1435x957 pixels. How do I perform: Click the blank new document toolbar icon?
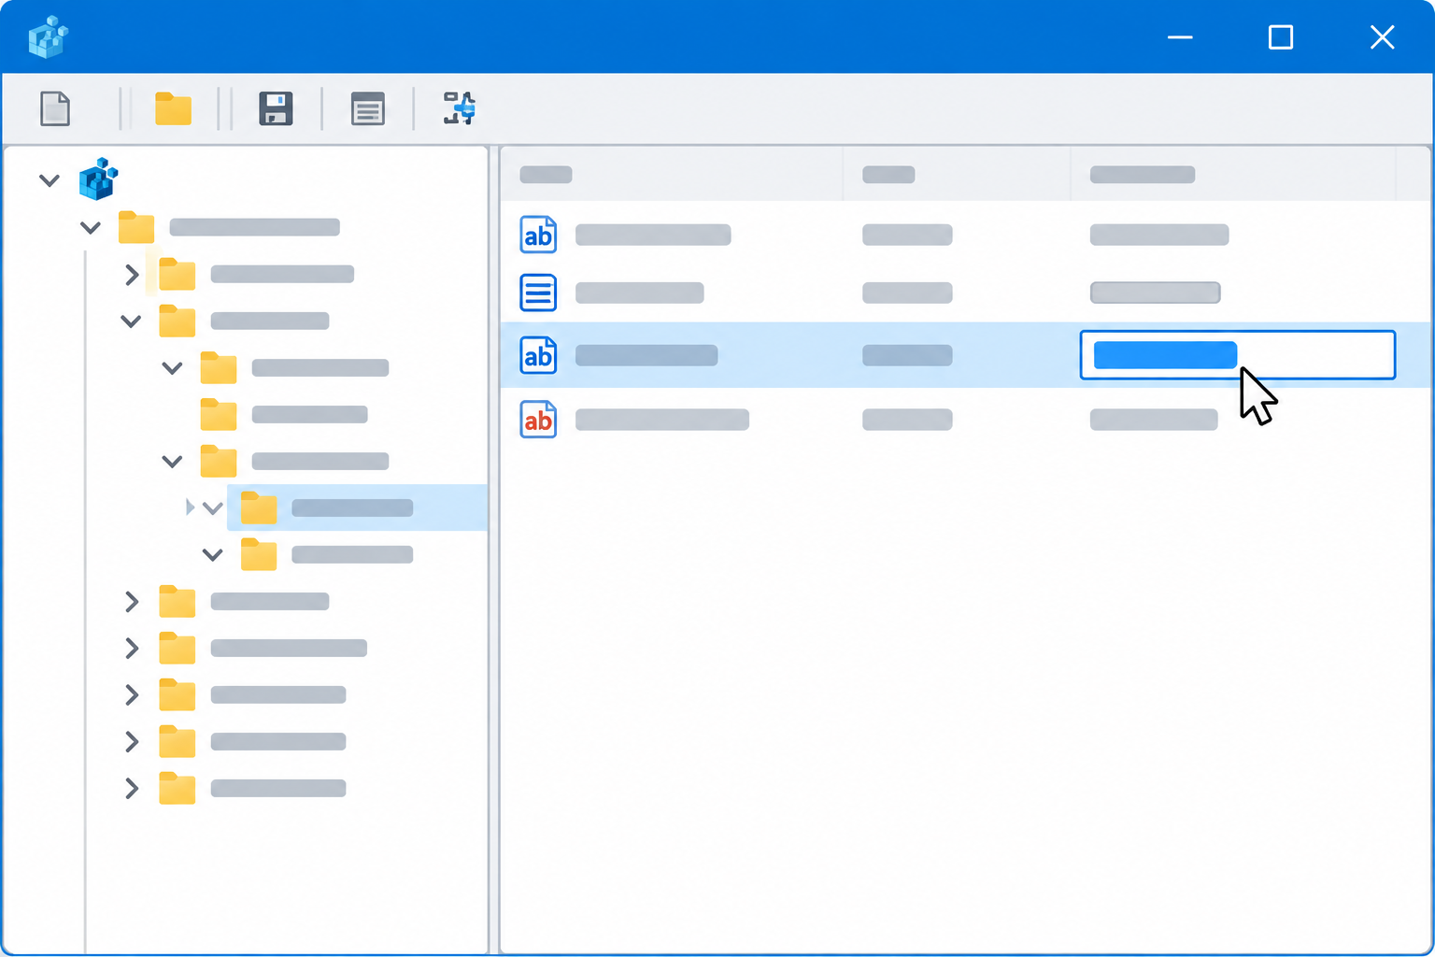coord(55,108)
